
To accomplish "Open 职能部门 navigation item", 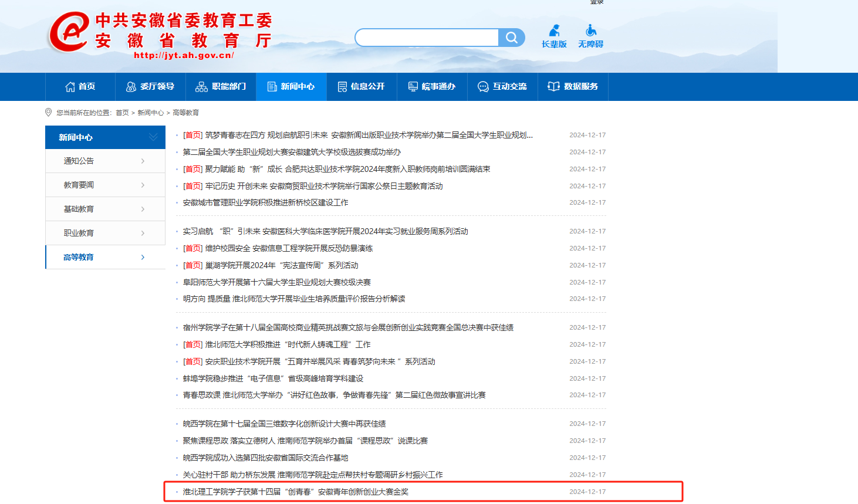I will tap(221, 87).
